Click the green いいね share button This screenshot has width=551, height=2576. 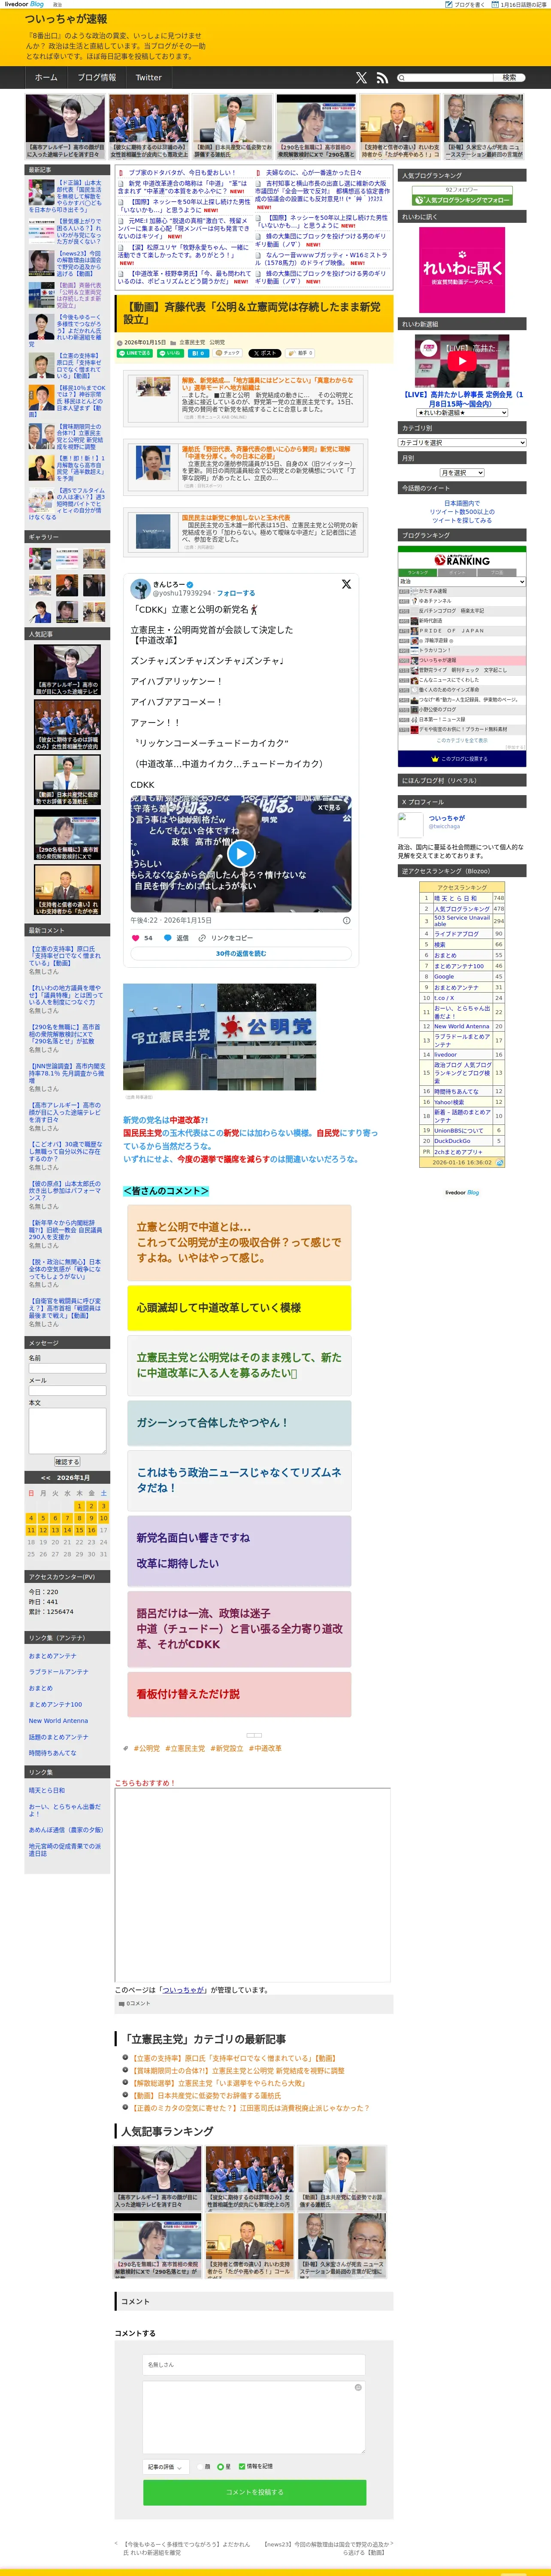pos(170,353)
